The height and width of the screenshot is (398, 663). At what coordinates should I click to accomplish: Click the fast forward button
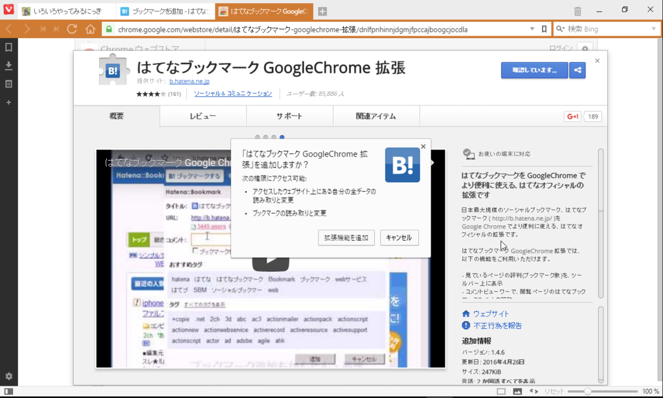[57, 29]
